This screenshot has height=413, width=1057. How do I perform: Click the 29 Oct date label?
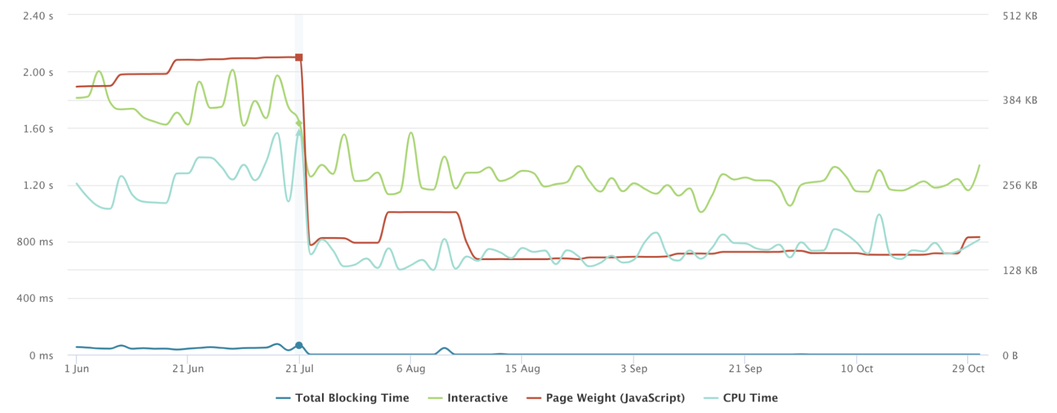(968, 369)
